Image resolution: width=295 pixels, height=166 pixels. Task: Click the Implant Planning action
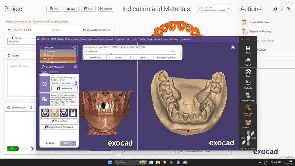[x=259, y=22]
